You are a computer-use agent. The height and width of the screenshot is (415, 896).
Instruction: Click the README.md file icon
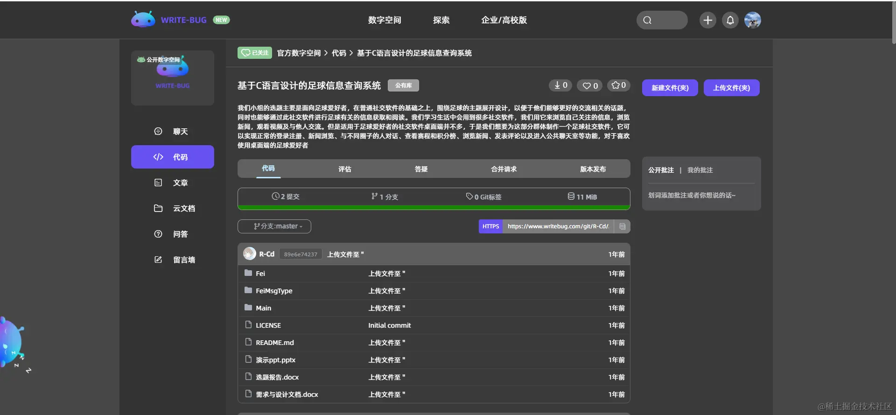tap(248, 342)
